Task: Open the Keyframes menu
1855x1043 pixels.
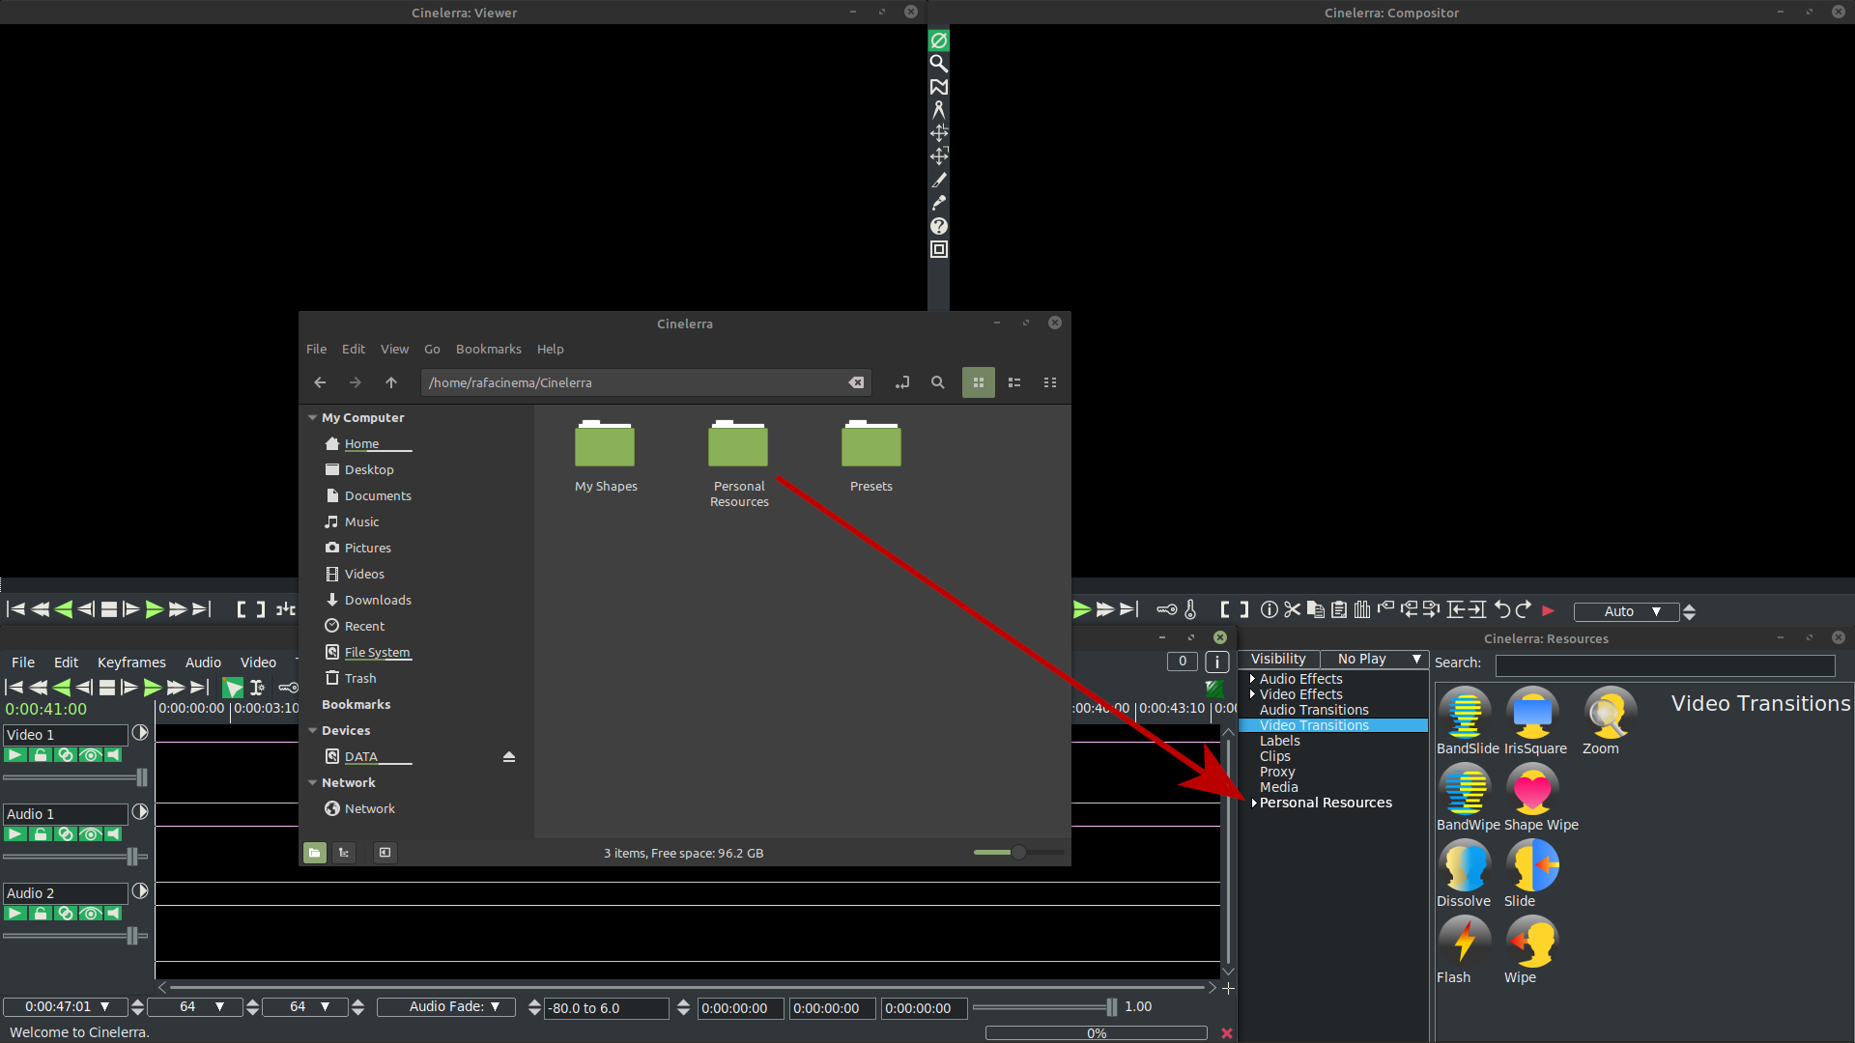Action: pyautogui.click(x=131, y=662)
